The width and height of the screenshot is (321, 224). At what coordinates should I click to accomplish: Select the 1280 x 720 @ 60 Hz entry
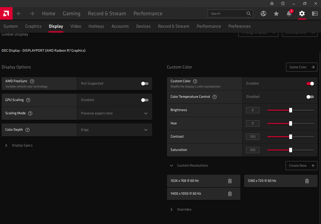pyautogui.click(x=281, y=181)
